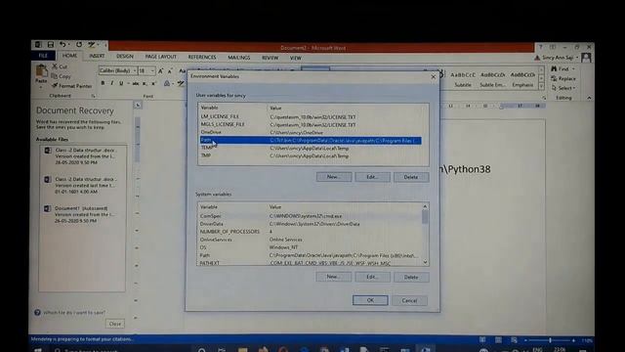
Task: Adjust the zoom slider in Word's status bar
Action: pos(550,340)
